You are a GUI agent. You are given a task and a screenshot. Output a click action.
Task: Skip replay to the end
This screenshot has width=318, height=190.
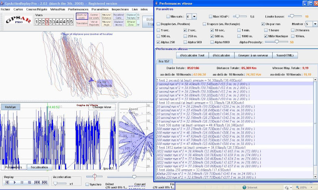click(44, 182)
